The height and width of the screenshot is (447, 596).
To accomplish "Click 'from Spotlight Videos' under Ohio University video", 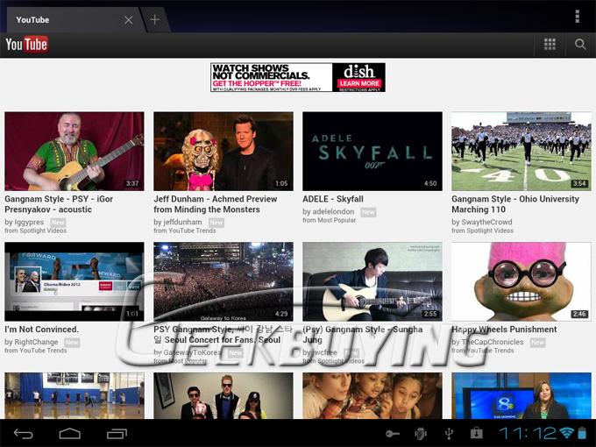I will click(482, 231).
